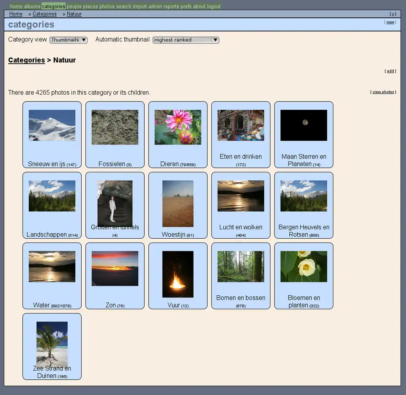
Task: Click the view photos link
Action: point(382,92)
